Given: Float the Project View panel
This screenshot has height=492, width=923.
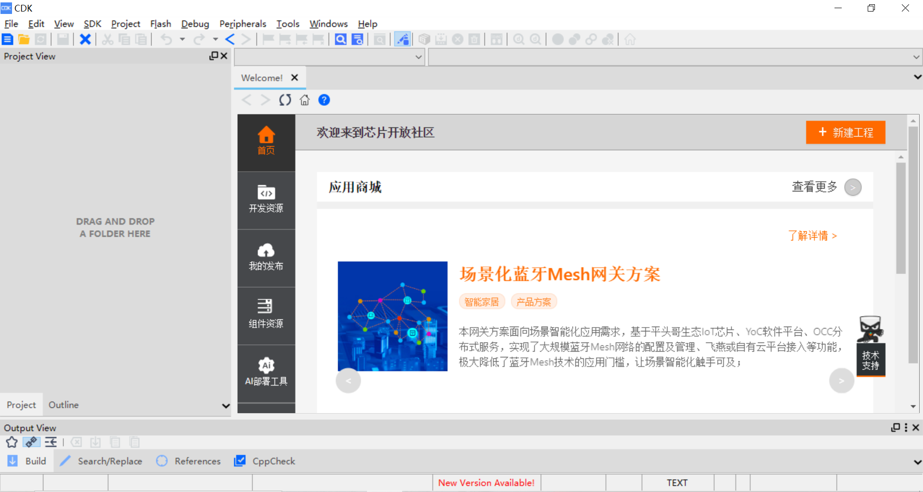Looking at the screenshot, I should (x=214, y=56).
